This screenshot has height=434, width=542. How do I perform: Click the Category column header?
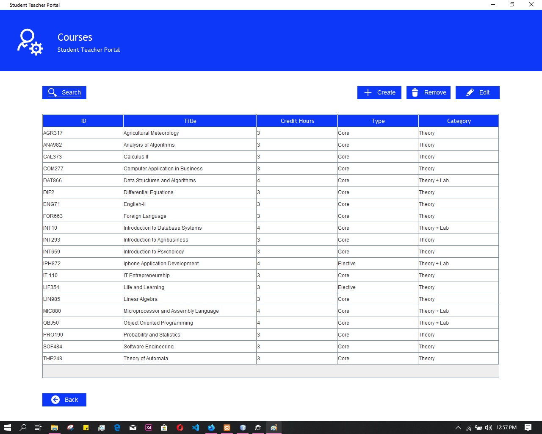tap(459, 121)
